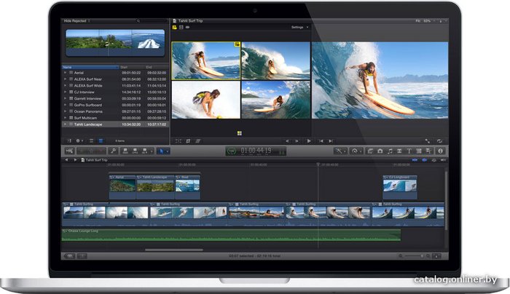Enable video and audio angle switching

tap(175, 27)
